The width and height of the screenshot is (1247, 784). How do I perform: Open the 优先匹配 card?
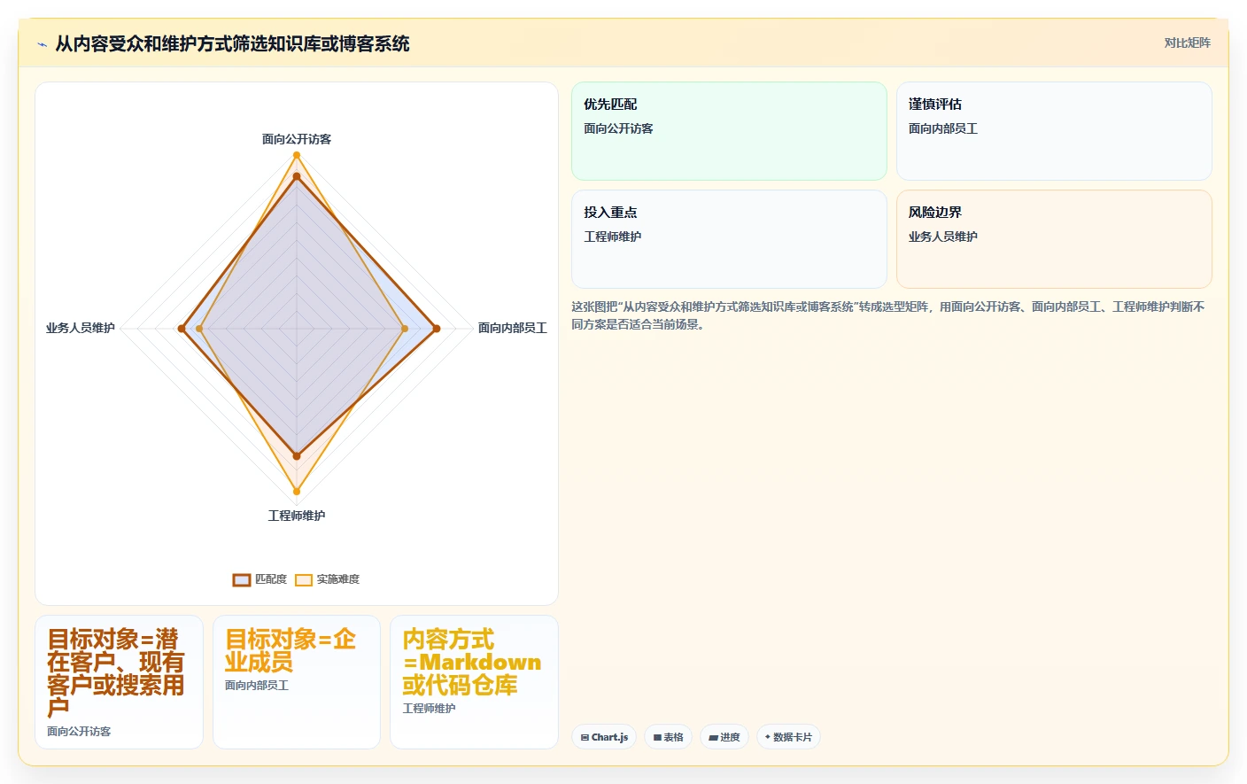coord(729,131)
